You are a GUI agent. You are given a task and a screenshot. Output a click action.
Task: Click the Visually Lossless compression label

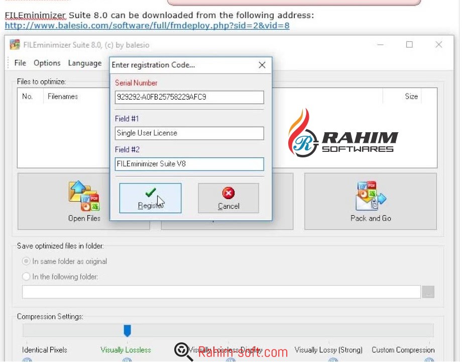[x=126, y=350]
